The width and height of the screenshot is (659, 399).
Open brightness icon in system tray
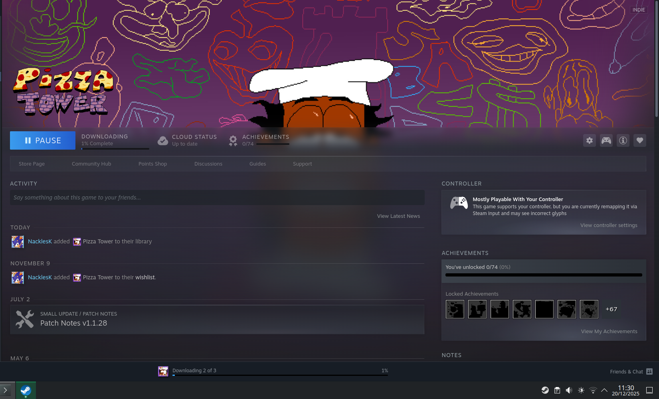(581, 390)
